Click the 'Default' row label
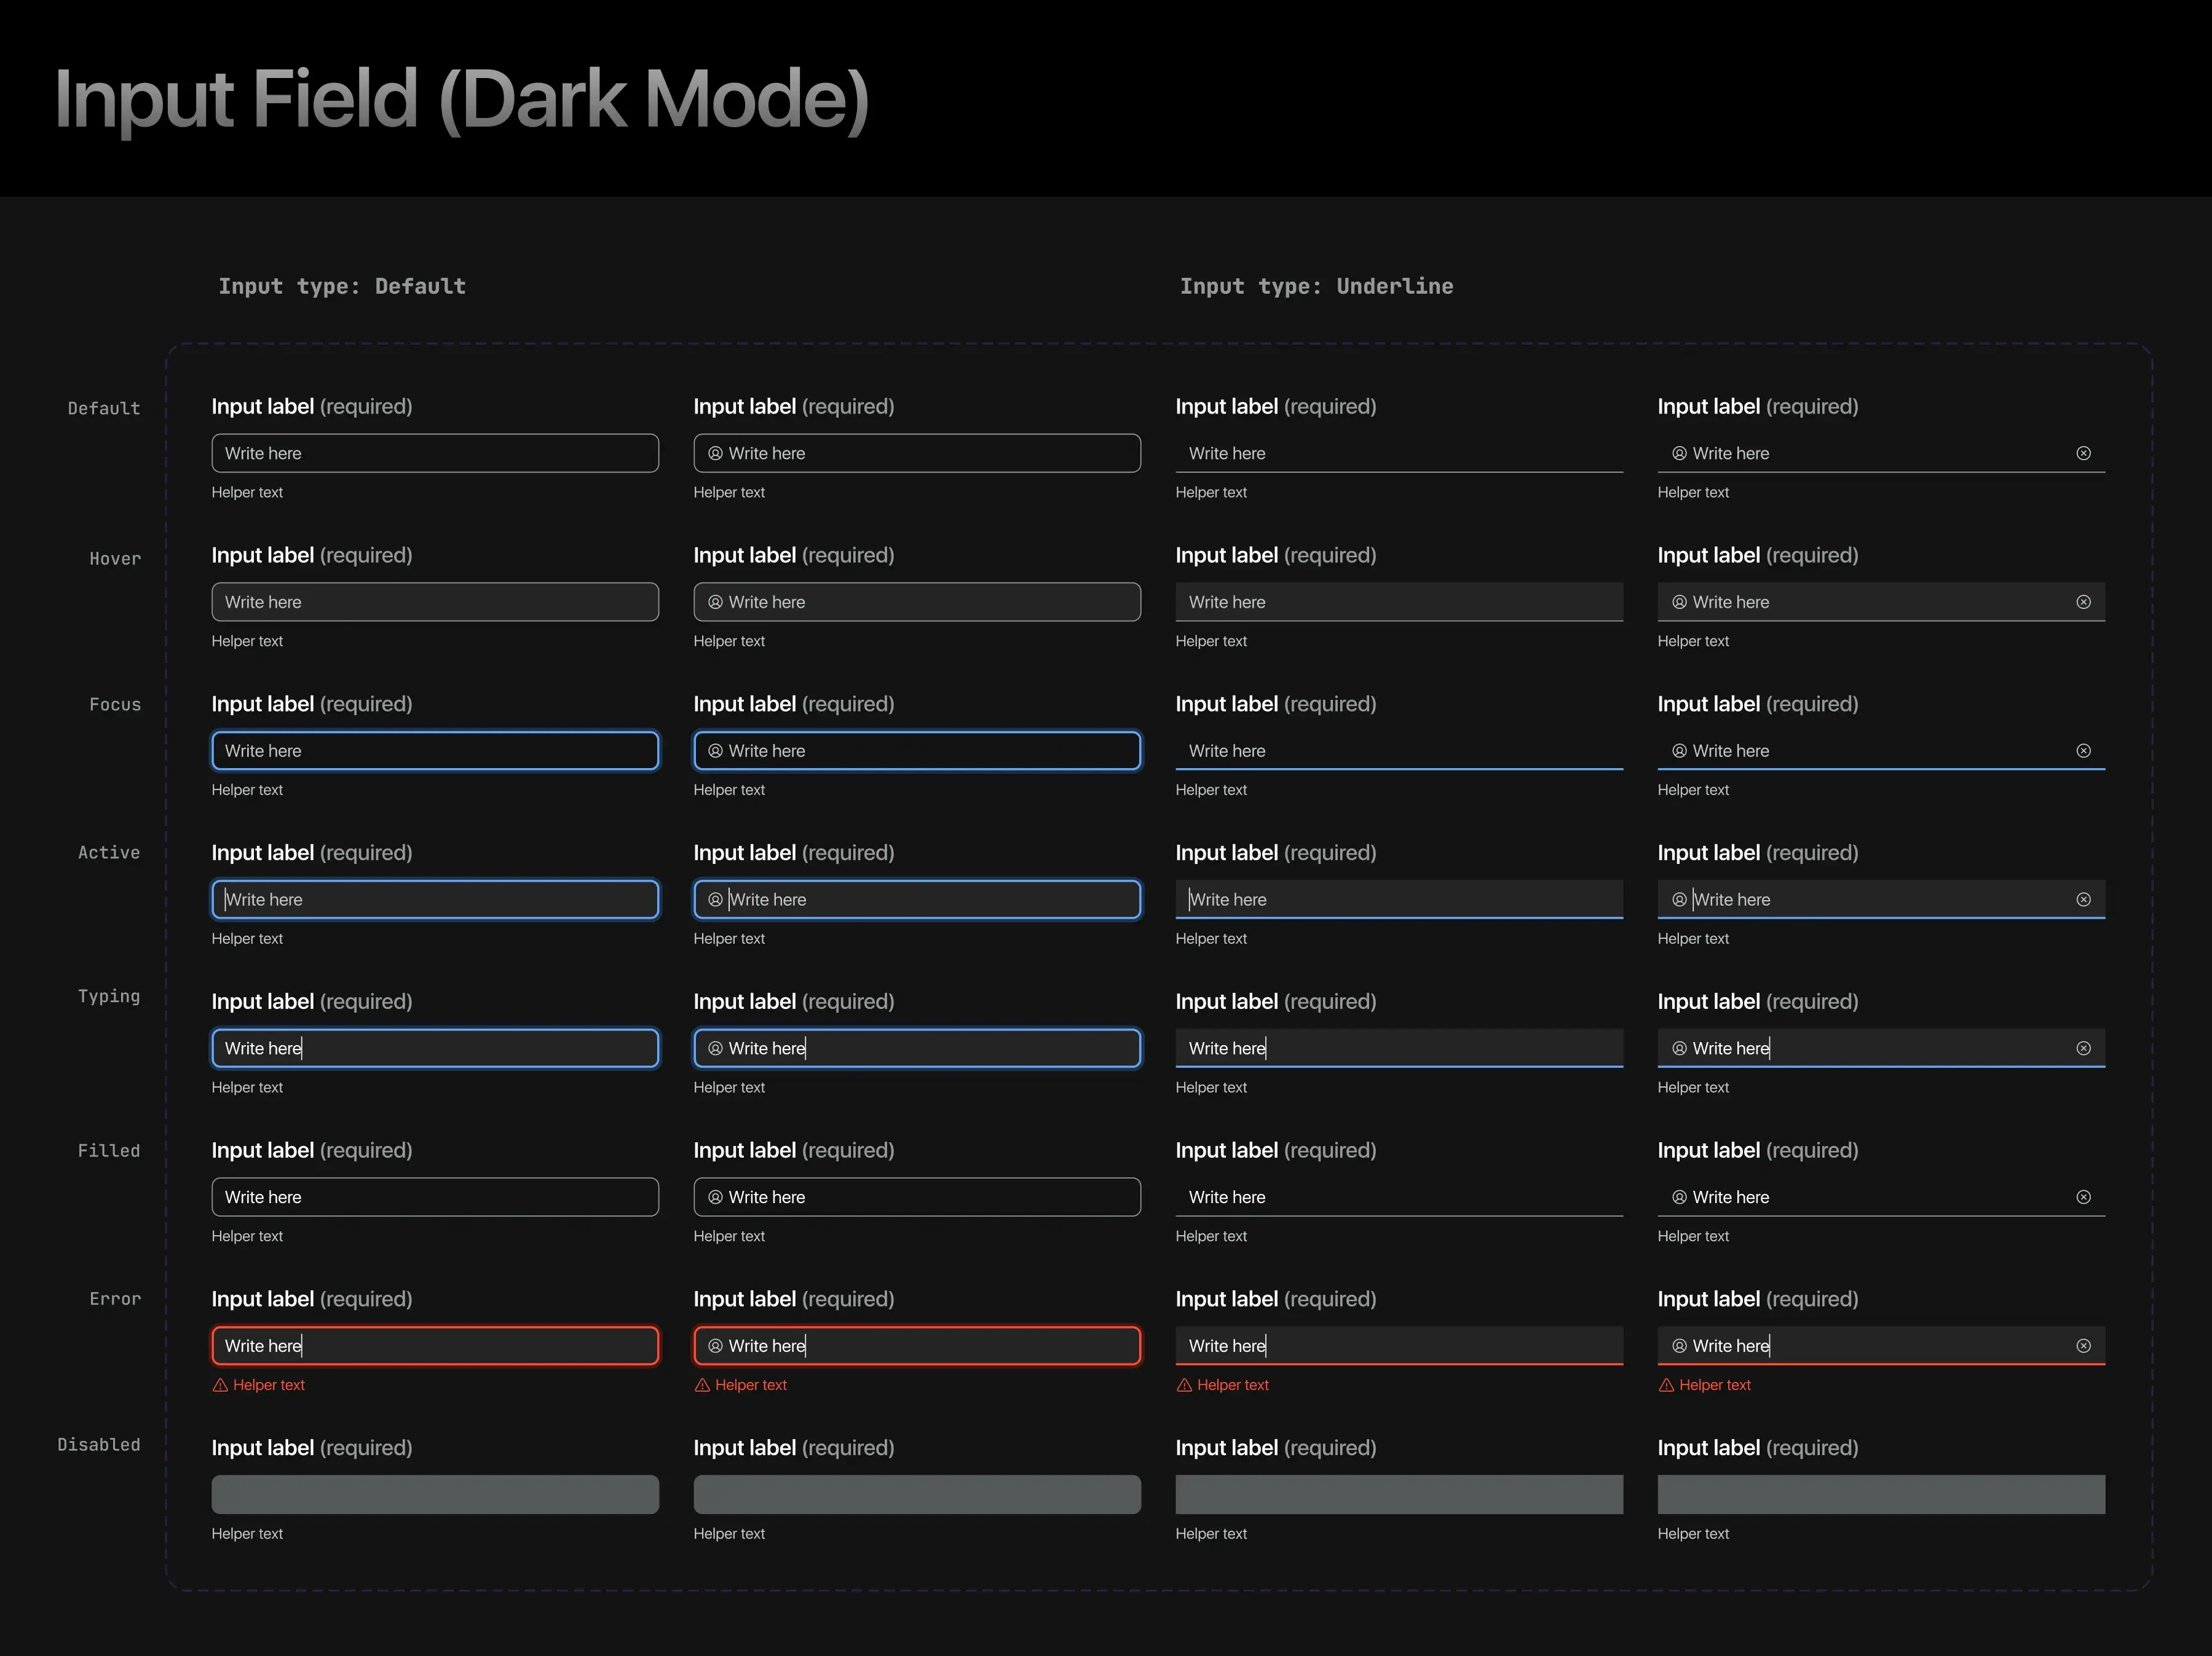The image size is (2212, 1656). pos(104,409)
